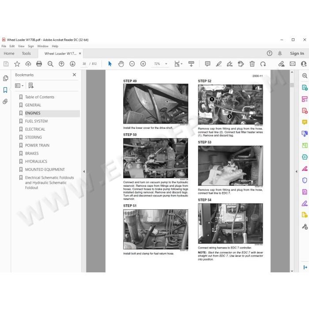
Task: Open the File menu
Action: pyautogui.click(x=4, y=46)
